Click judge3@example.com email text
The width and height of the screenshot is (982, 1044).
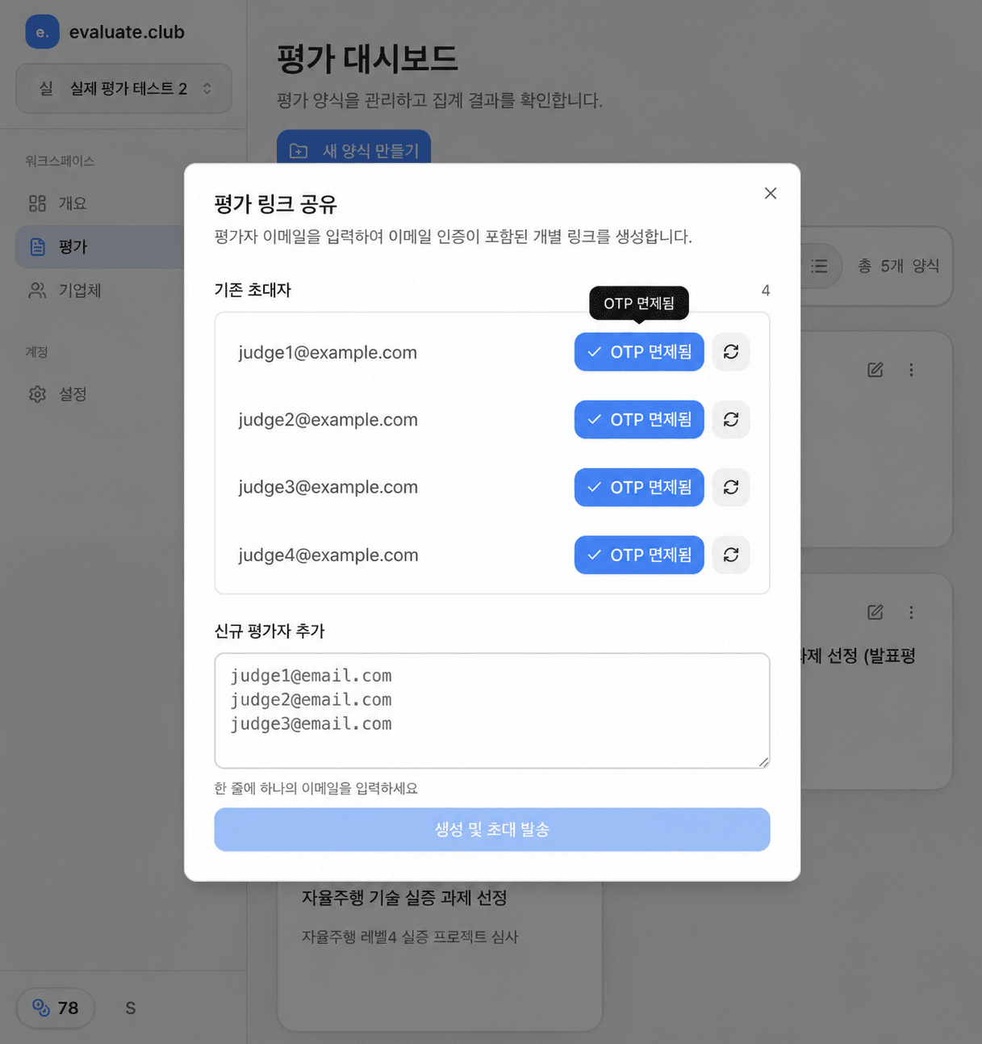[328, 487]
